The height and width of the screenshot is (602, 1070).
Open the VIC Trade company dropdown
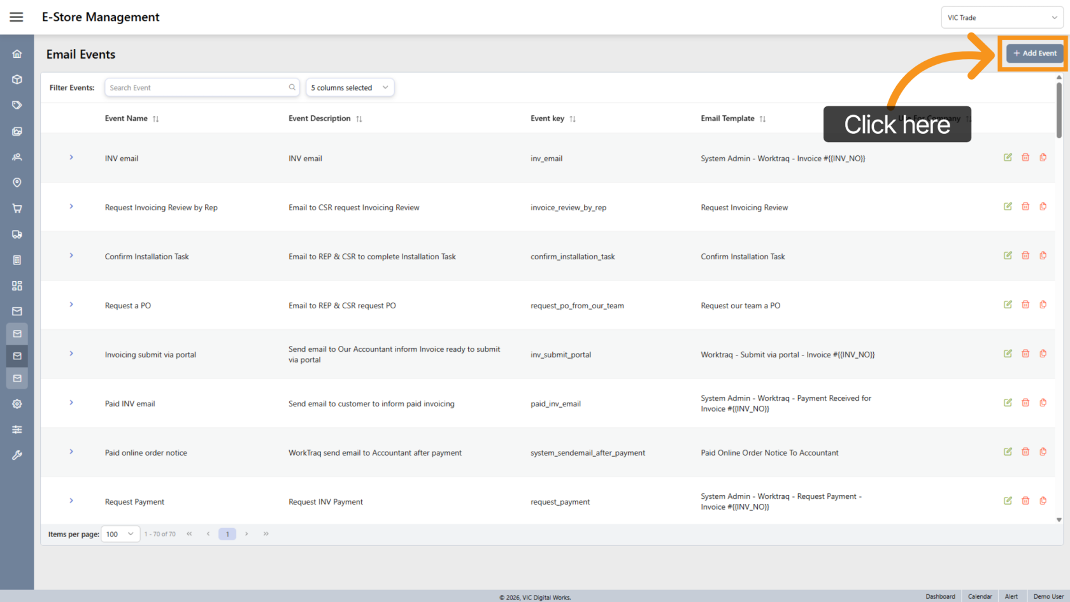[1001, 18]
